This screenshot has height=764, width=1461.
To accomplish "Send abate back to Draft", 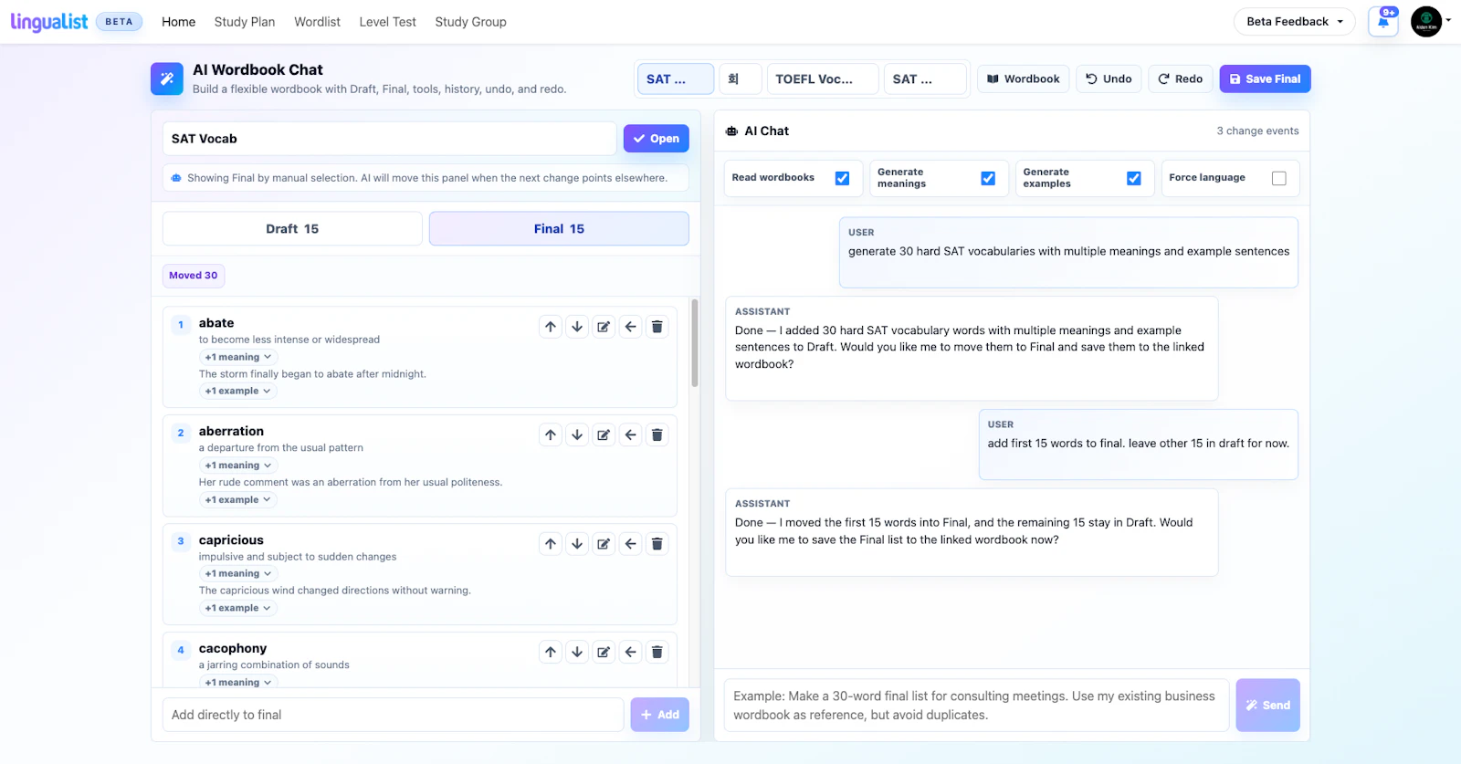I will coord(630,327).
